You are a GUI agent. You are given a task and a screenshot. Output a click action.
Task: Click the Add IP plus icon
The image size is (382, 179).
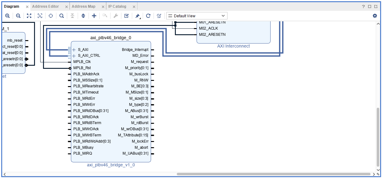coord(94,16)
